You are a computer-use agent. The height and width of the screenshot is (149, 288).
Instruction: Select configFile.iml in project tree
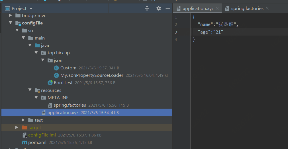[x=42, y=135]
